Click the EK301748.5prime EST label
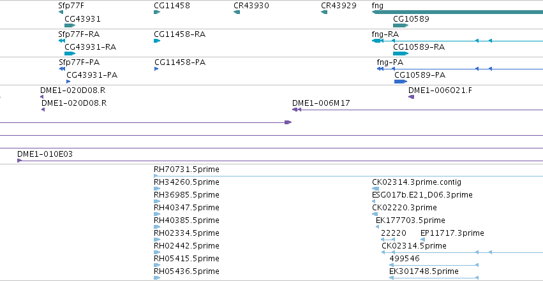 coord(424,271)
